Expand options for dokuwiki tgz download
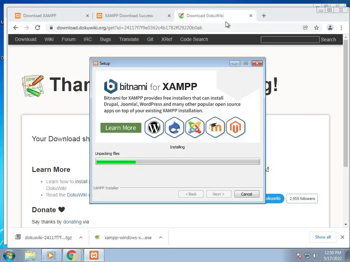350x262 pixels. click(x=81, y=237)
